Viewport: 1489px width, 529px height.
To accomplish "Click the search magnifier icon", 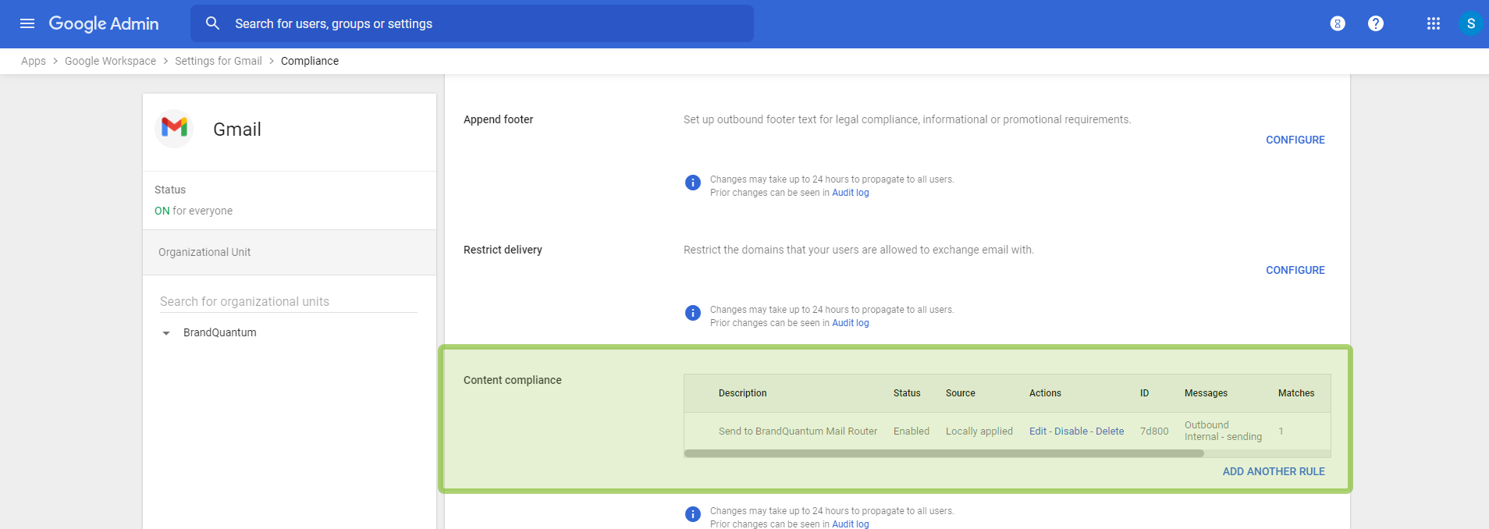I will (x=212, y=23).
